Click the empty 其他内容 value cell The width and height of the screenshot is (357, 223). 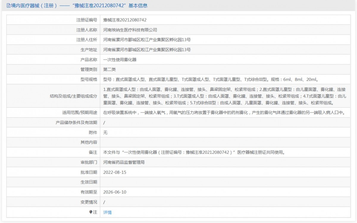point(225,142)
